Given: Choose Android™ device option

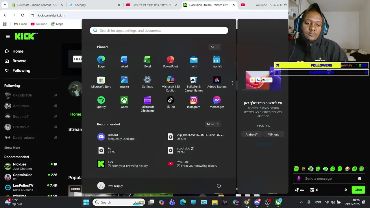Looking at the screenshot, I should (252, 134).
